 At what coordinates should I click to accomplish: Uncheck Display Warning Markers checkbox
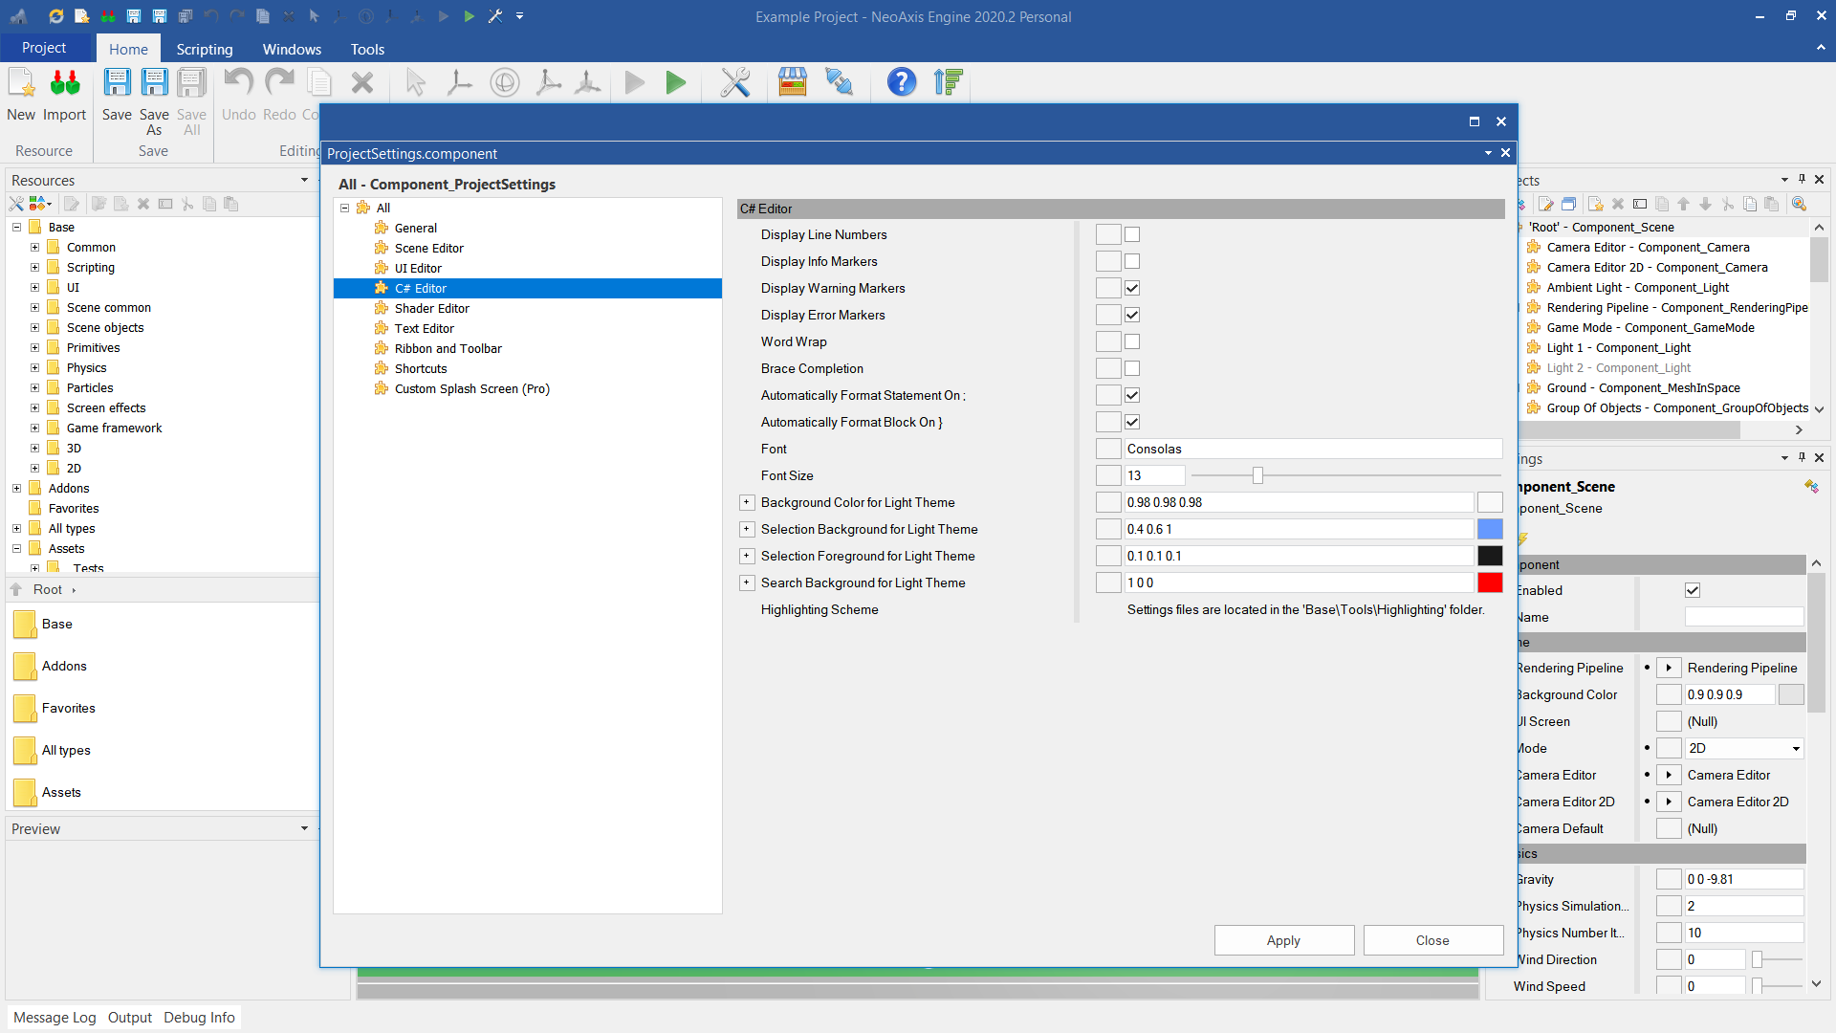pyautogui.click(x=1132, y=288)
